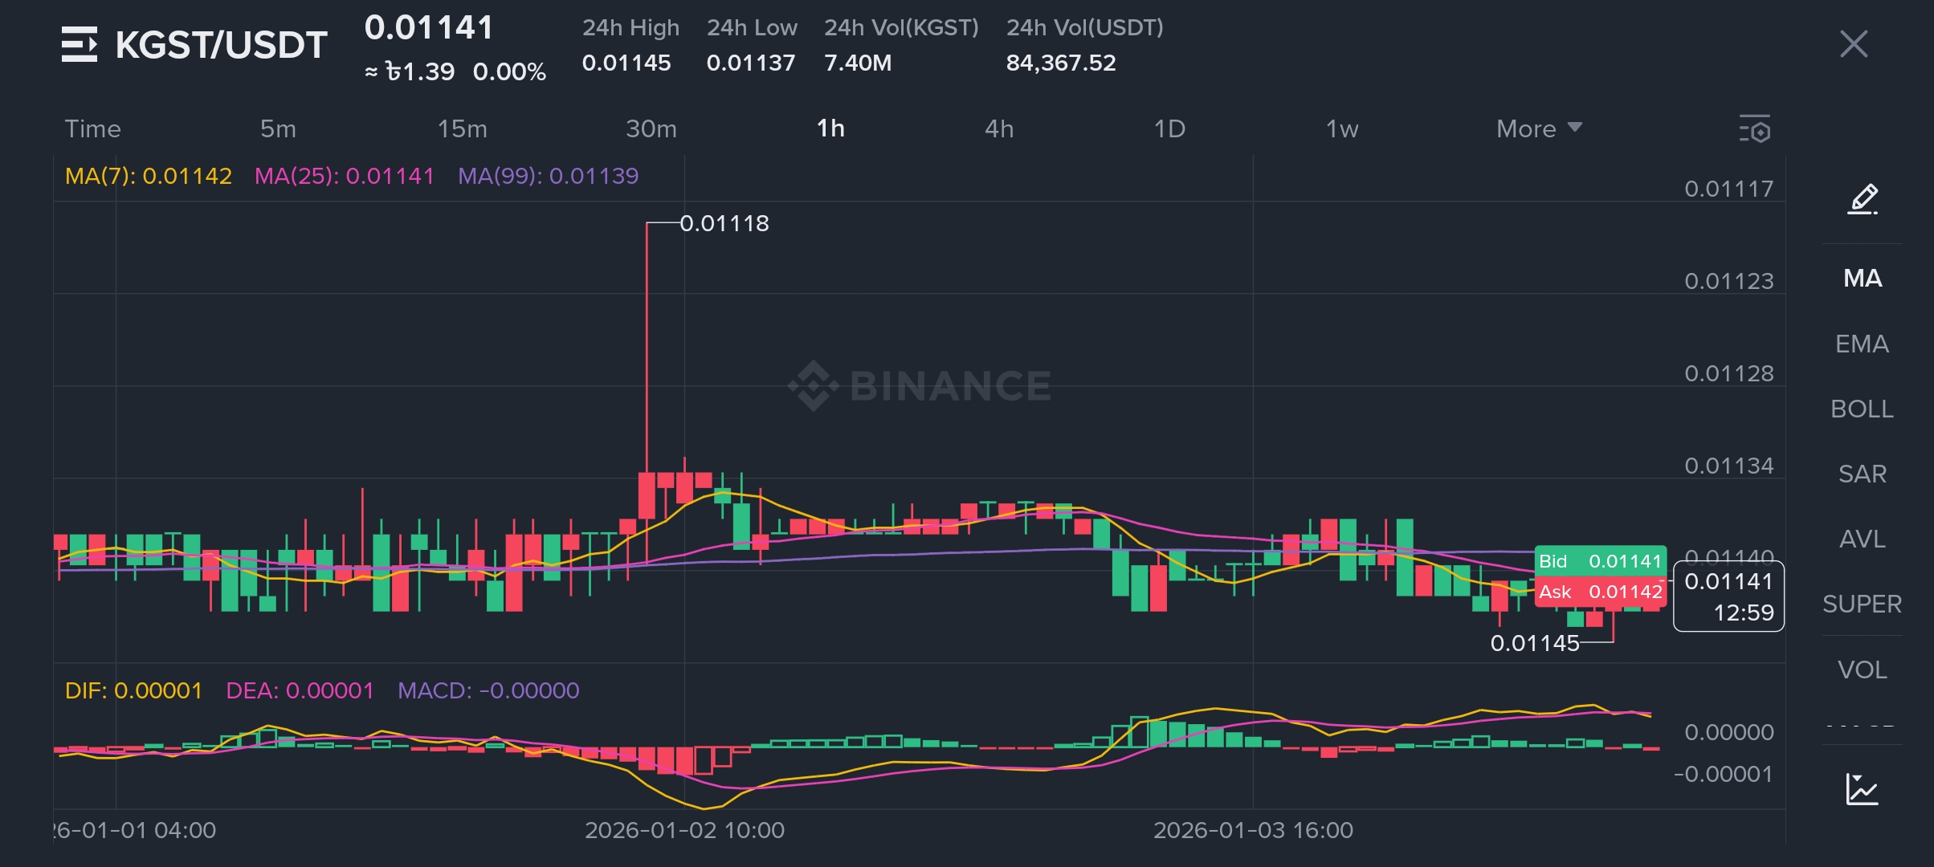
Task: Toggle the MA indicator
Action: coord(1863,279)
